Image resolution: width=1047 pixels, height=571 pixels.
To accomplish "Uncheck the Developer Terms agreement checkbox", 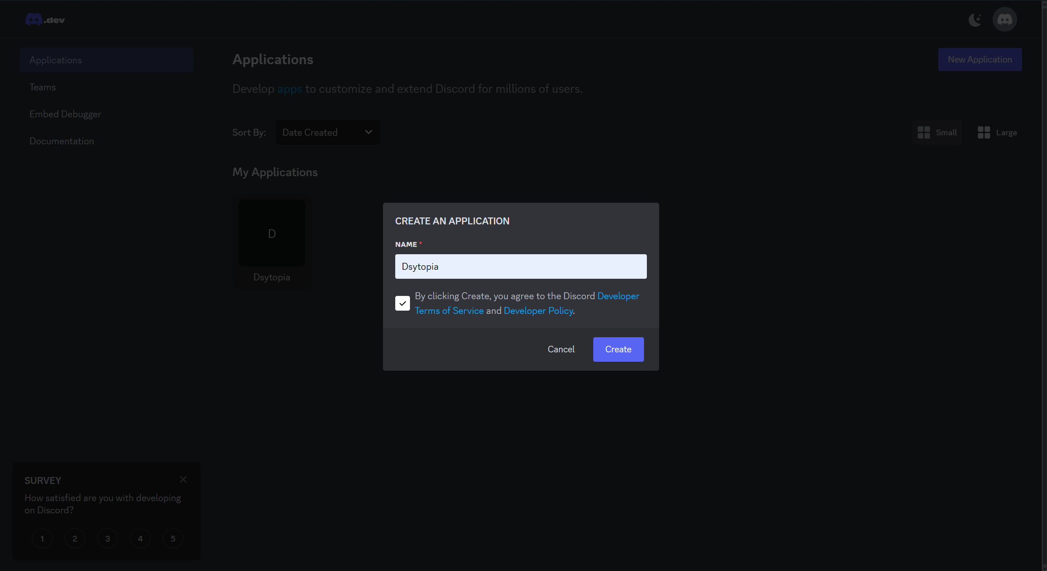I will 402,303.
